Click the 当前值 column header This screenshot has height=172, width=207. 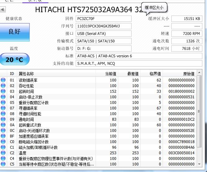[x=107, y=74]
